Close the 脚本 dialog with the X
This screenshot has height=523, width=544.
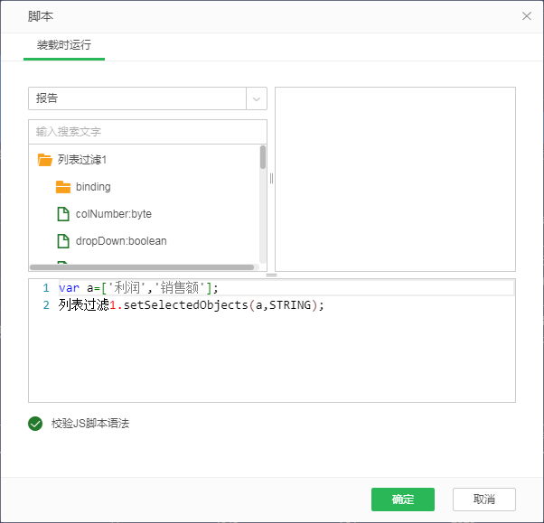[526, 16]
